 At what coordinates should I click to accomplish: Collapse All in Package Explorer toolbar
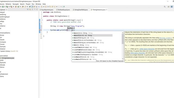tap(28, 10)
